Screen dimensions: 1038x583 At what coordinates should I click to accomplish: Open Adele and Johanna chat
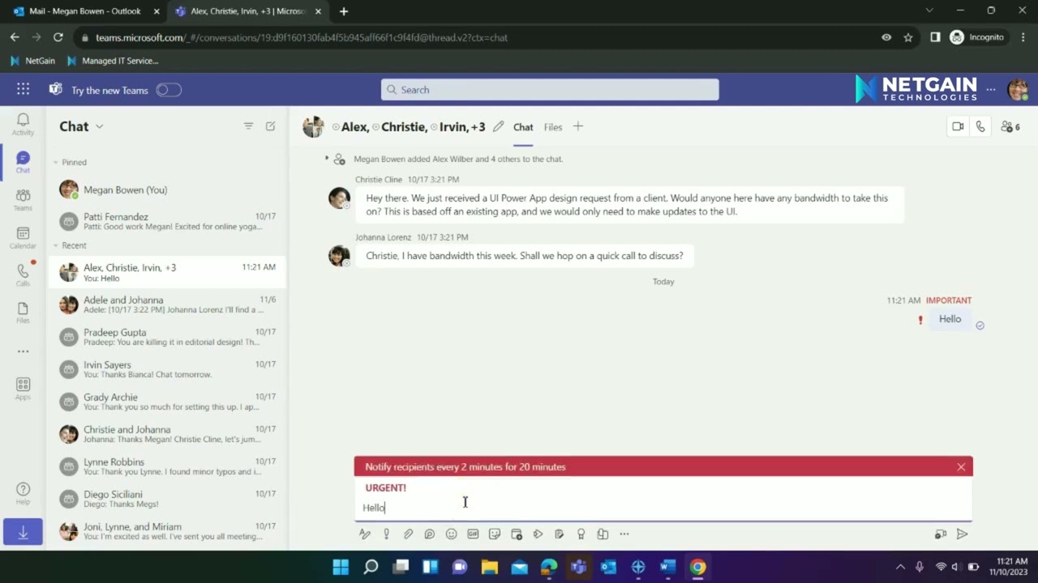pos(167,304)
